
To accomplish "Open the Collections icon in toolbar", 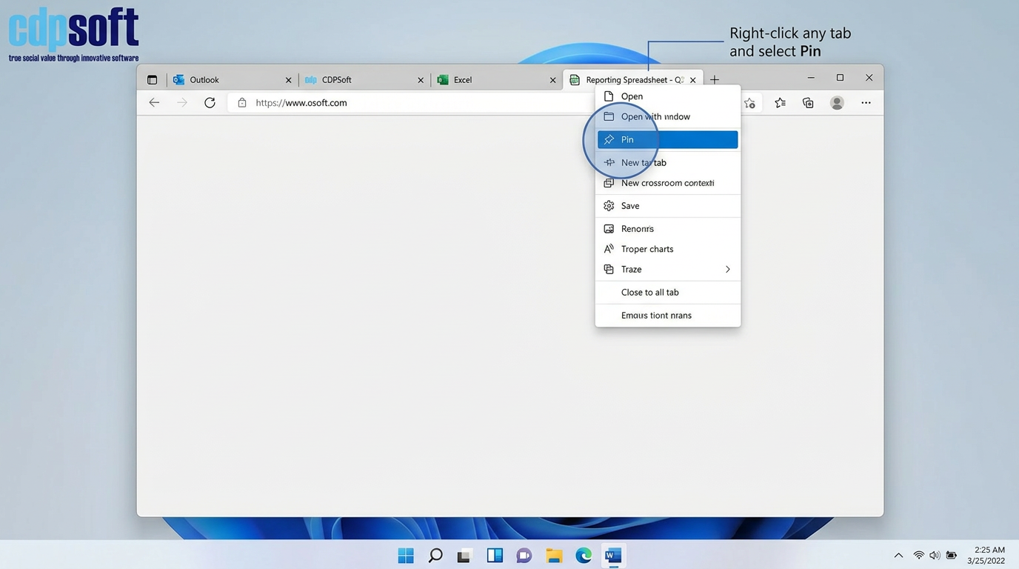I will 808,103.
